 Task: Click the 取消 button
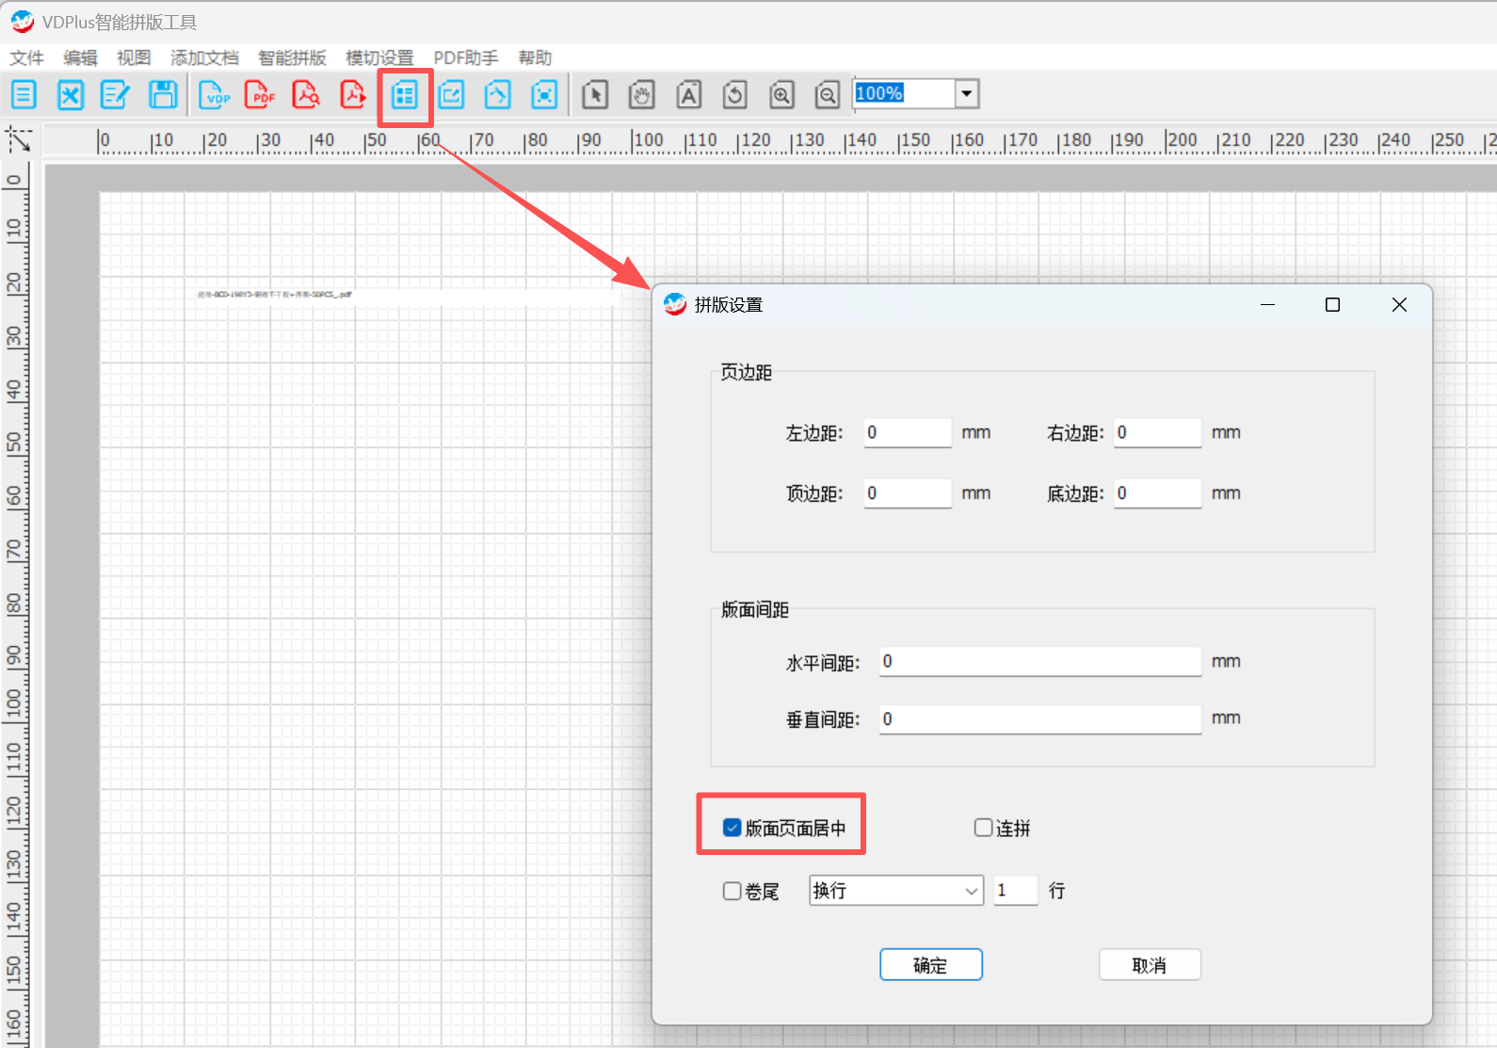[x=1149, y=965]
